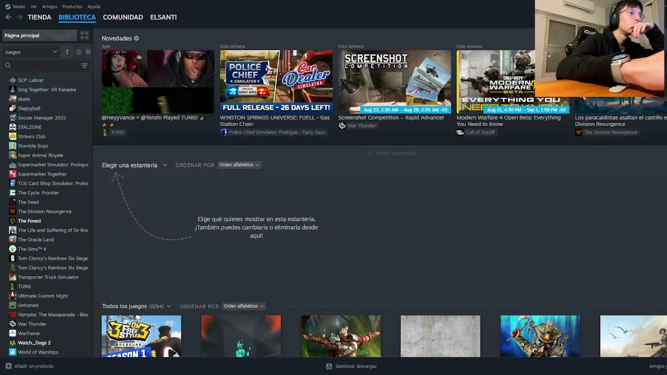Open the Productos menu

(72, 7)
